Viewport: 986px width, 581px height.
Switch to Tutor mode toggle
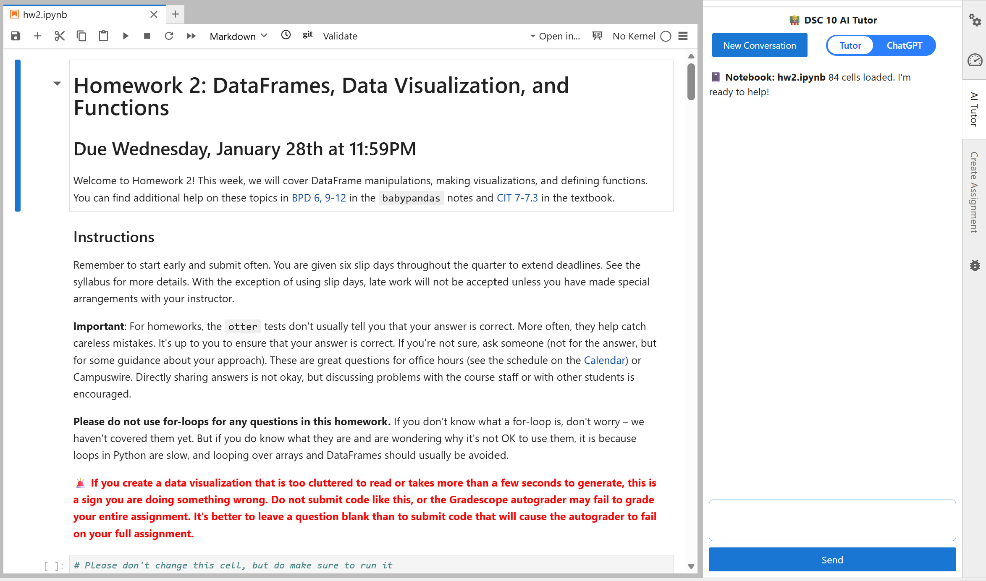(x=850, y=45)
